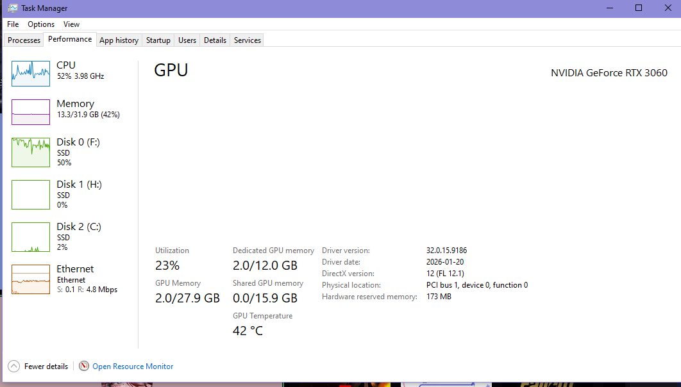
Task: Open the Disk 2 (C:) performance graph
Action: coord(30,237)
